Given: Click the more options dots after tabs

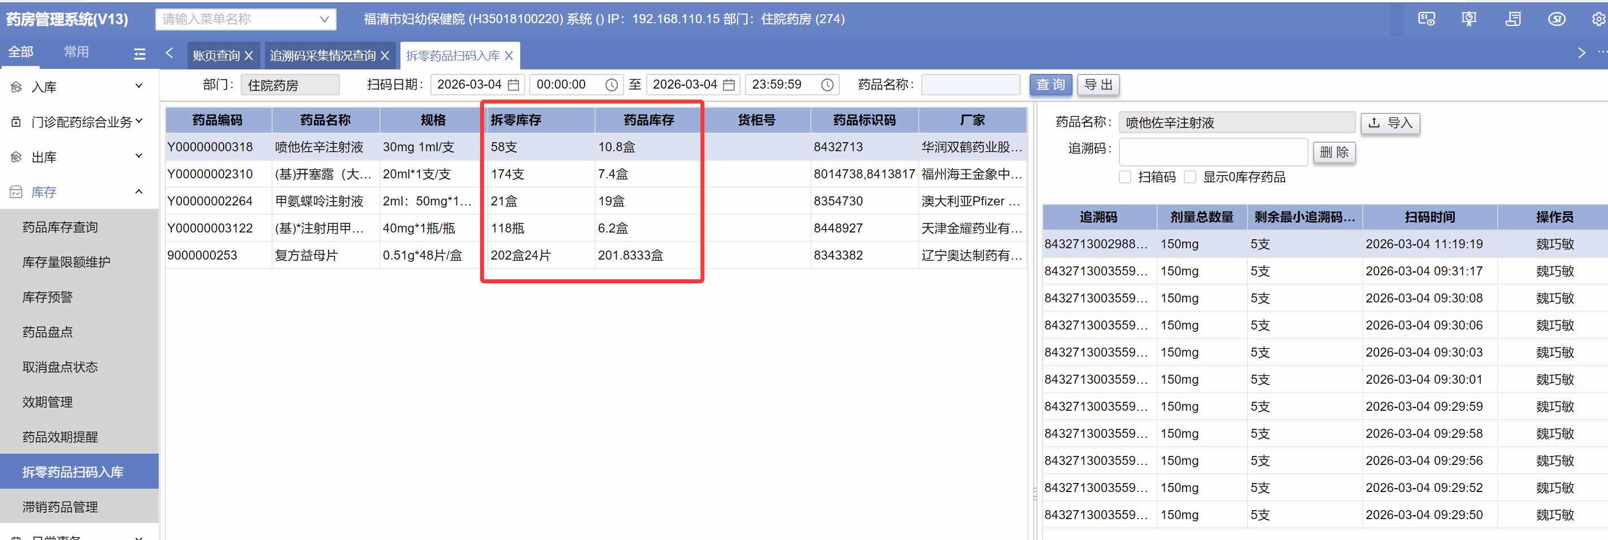Looking at the screenshot, I should click(x=1602, y=52).
